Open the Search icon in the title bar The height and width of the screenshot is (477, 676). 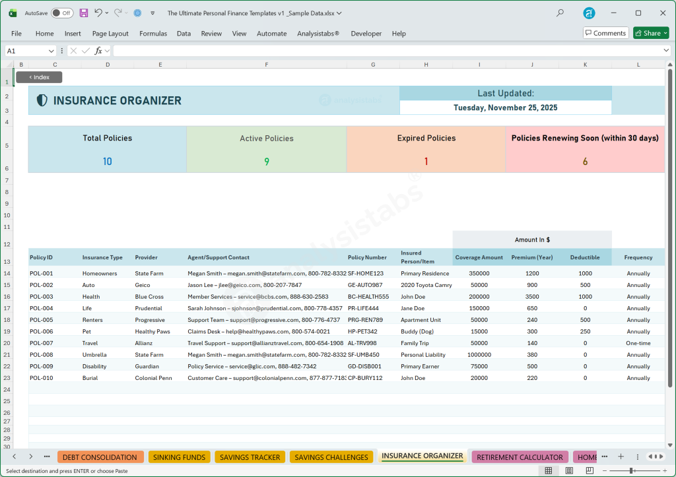(x=558, y=13)
